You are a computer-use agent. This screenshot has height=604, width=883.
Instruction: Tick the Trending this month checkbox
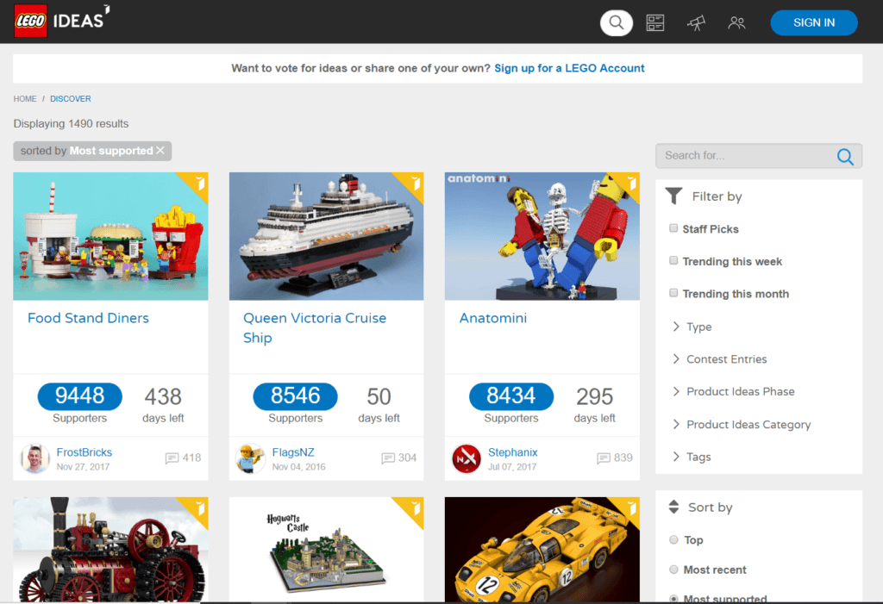pyautogui.click(x=673, y=294)
